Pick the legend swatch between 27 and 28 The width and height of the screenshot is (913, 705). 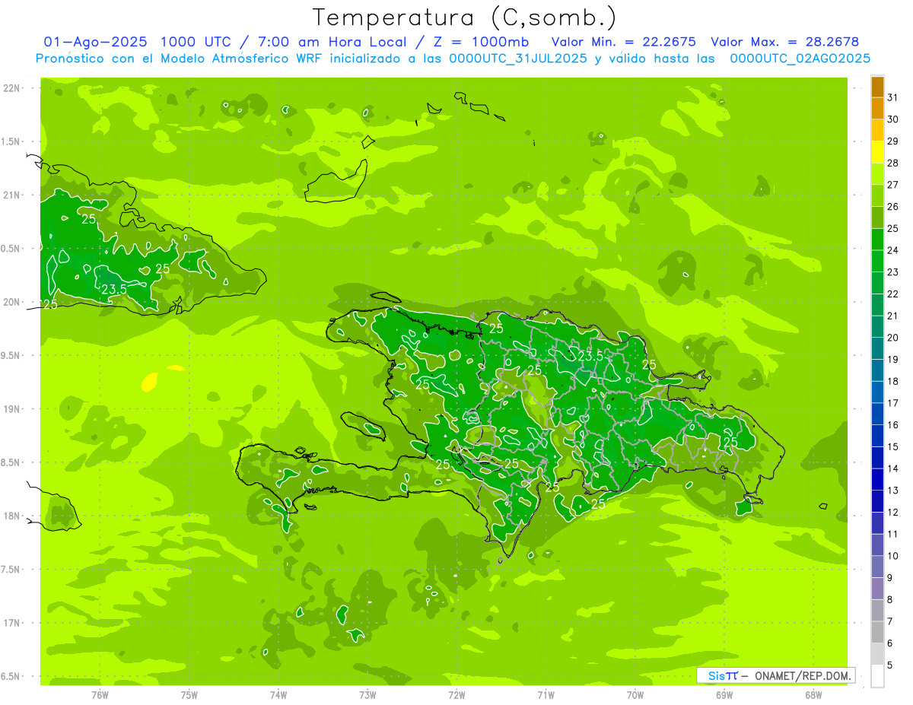[877, 174]
